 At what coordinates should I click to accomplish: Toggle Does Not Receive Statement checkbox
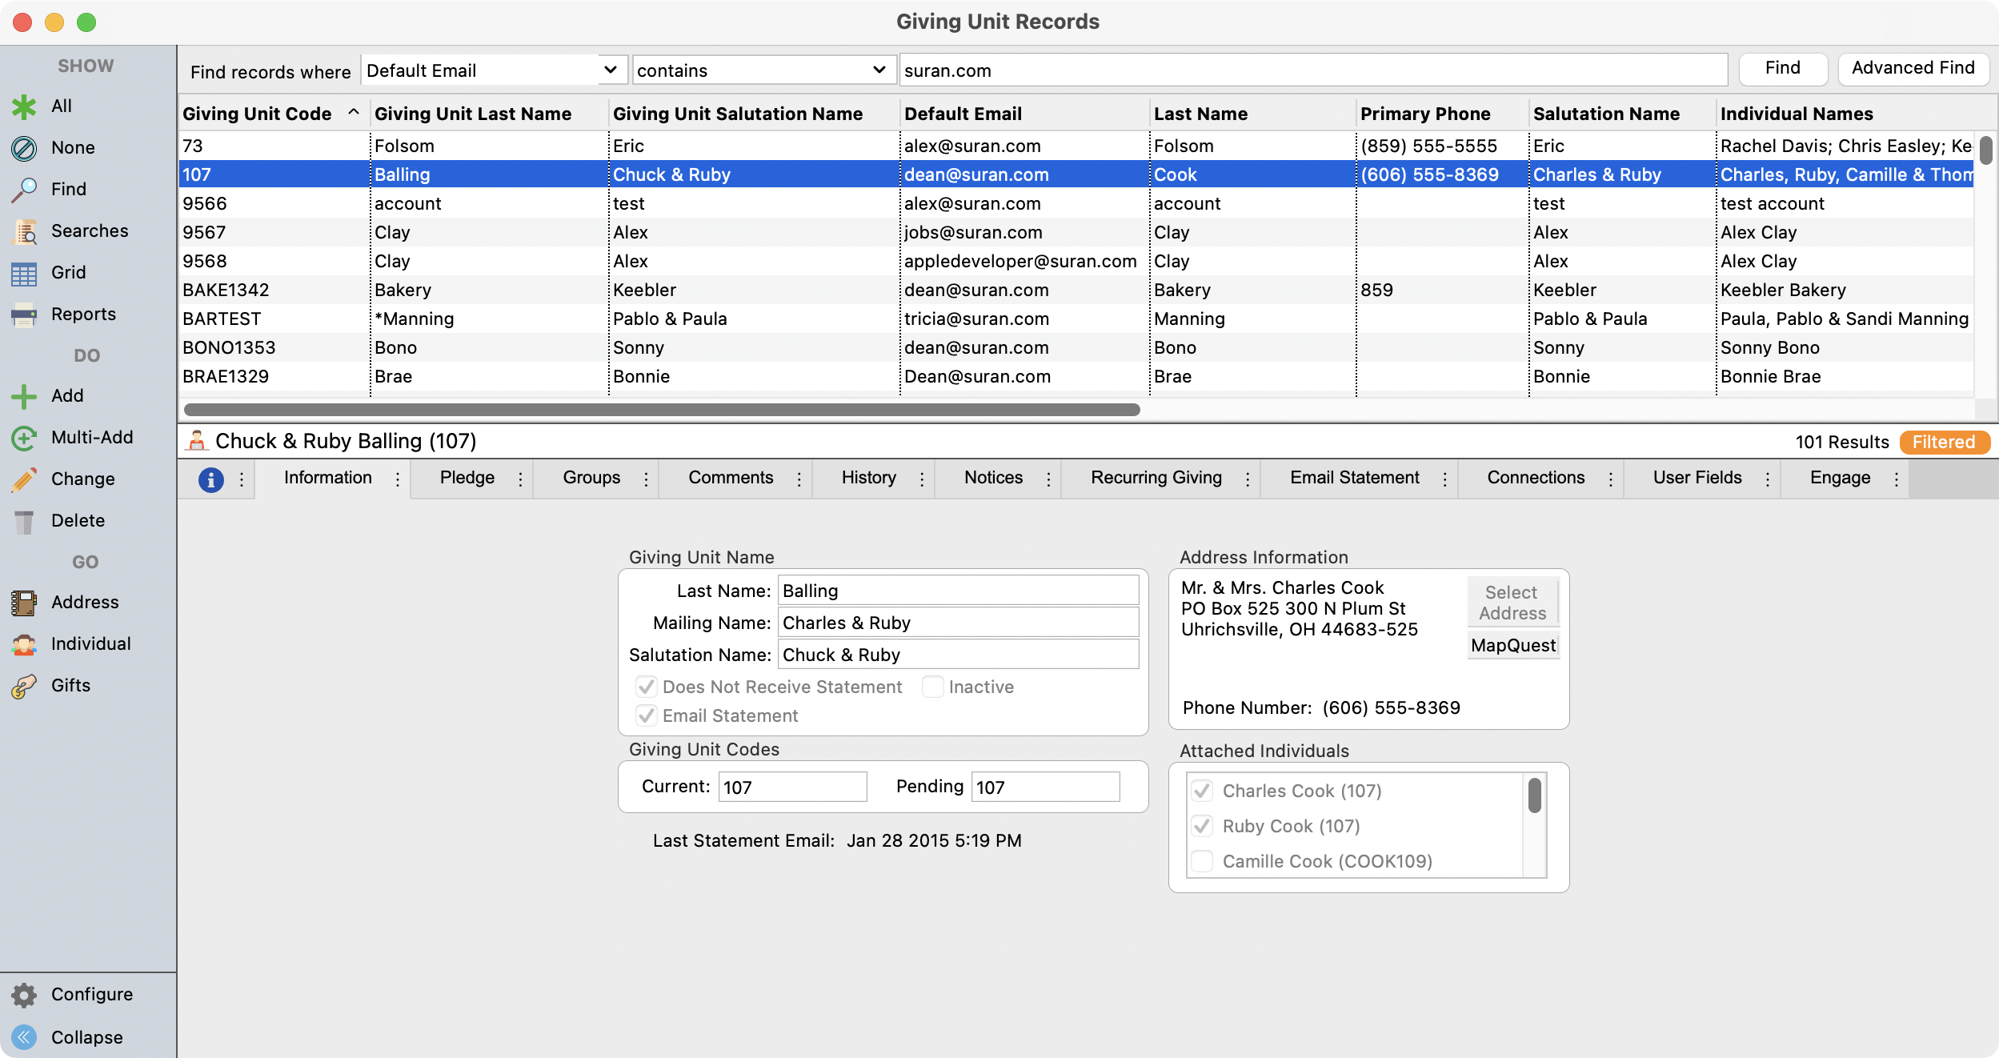[x=647, y=687]
